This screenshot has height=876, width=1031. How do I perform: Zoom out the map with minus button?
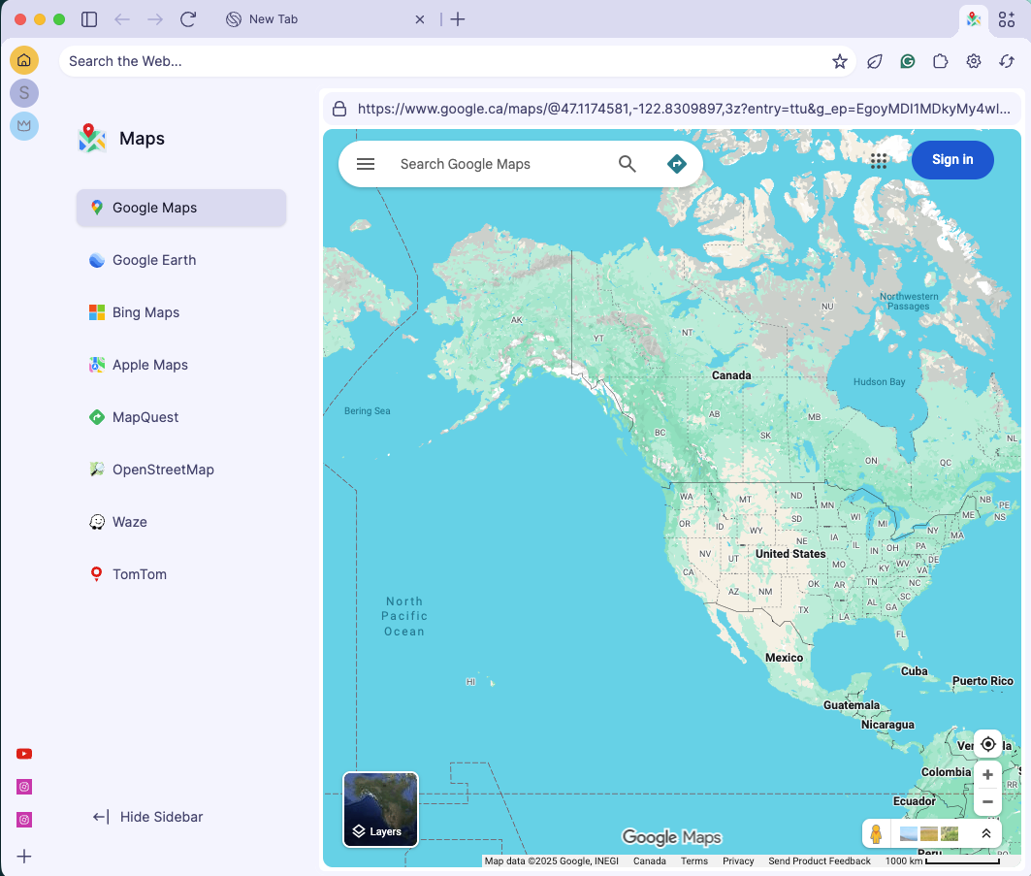coord(987,802)
